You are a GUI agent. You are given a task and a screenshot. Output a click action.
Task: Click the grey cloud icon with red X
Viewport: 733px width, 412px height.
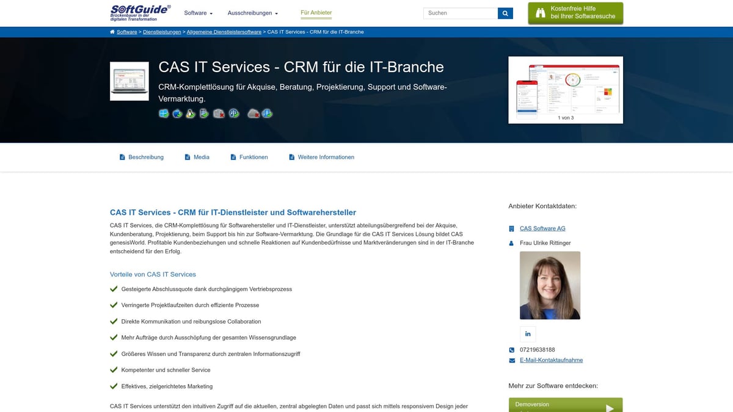[253, 114]
